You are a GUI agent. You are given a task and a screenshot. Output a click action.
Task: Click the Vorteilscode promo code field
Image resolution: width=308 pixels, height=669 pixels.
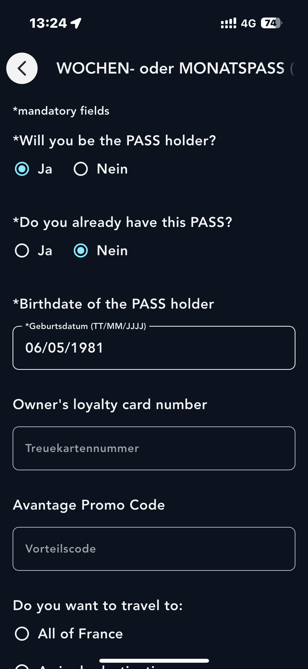pos(154,549)
